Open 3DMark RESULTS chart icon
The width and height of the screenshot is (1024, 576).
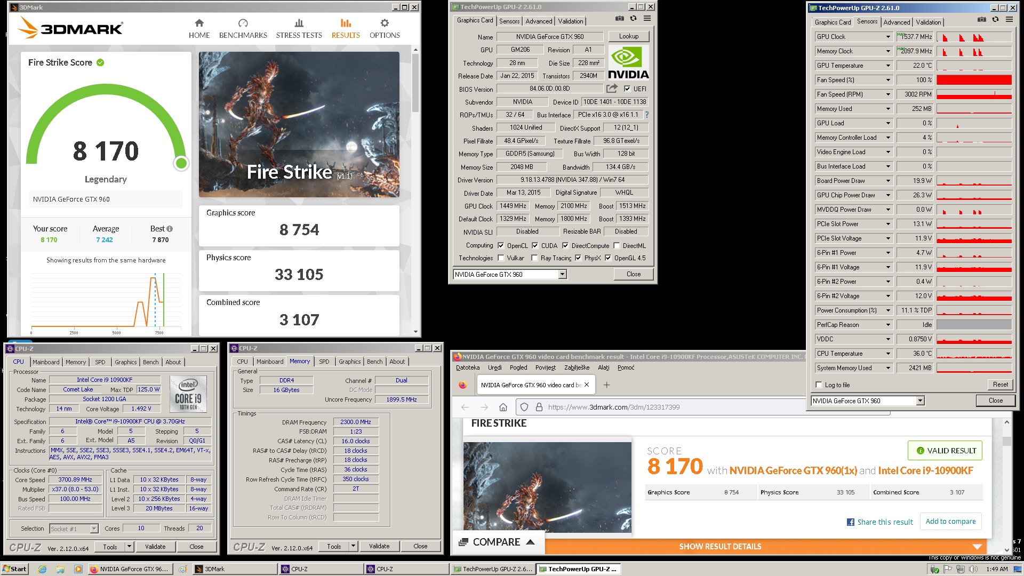coord(346,23)
